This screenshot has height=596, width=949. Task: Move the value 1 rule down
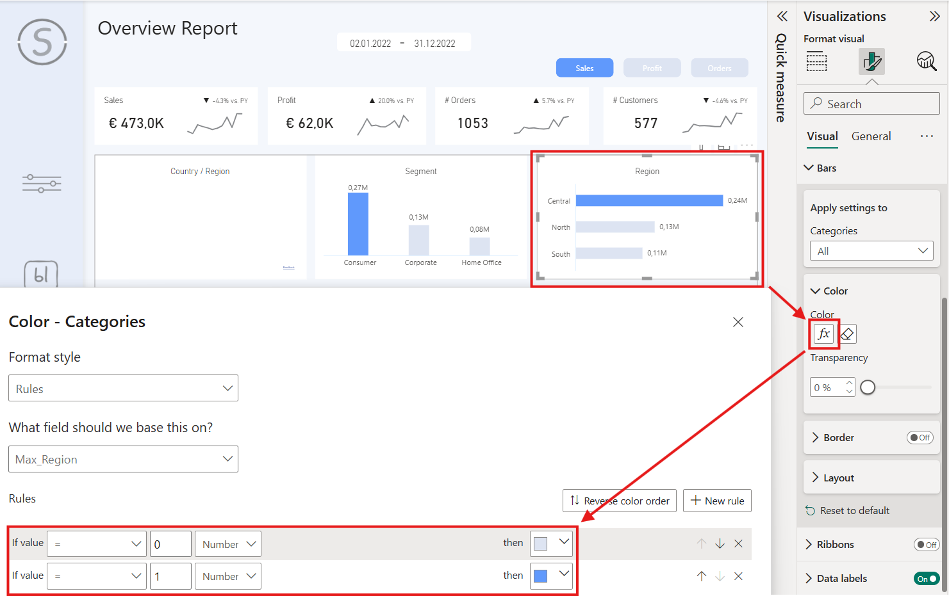pos(720,576)
